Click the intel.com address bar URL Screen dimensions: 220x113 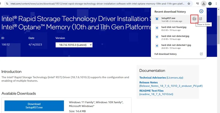pyautogui.click(x=98, y=4)
